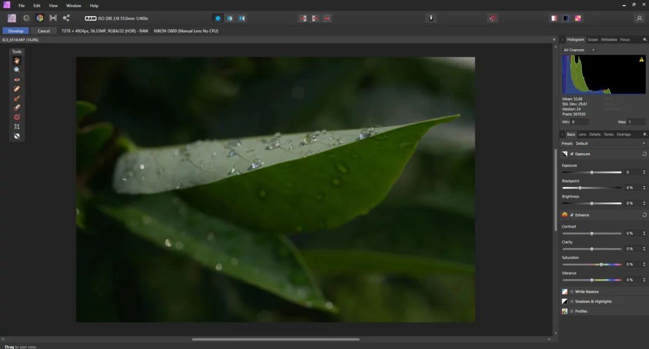Select the Overlay Paint tool
The image size is (649, 349).
click(x=17, y=98)
